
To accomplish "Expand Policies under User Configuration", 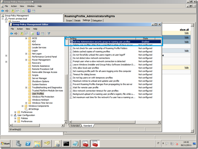I will coord(15,118).
